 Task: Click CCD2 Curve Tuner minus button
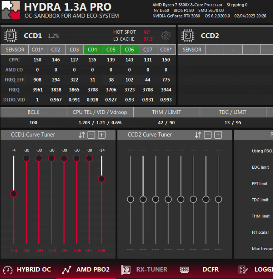pos(208,135)
